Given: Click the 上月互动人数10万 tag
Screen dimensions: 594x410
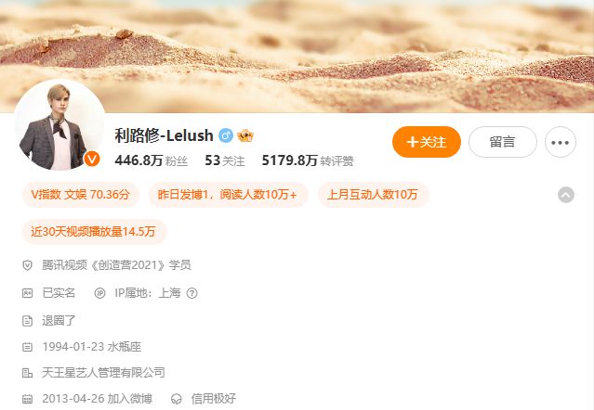Looking at the screenshot, I should pos(373,195).
